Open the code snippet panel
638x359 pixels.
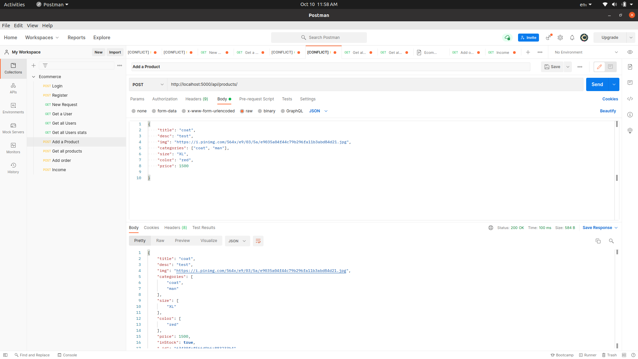[x=630, y=99]
